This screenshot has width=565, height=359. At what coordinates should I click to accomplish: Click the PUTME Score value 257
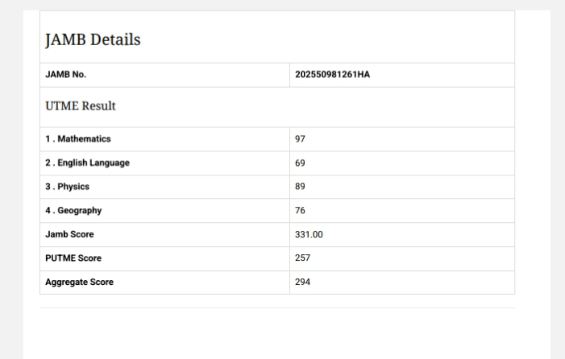pos(303,258)
